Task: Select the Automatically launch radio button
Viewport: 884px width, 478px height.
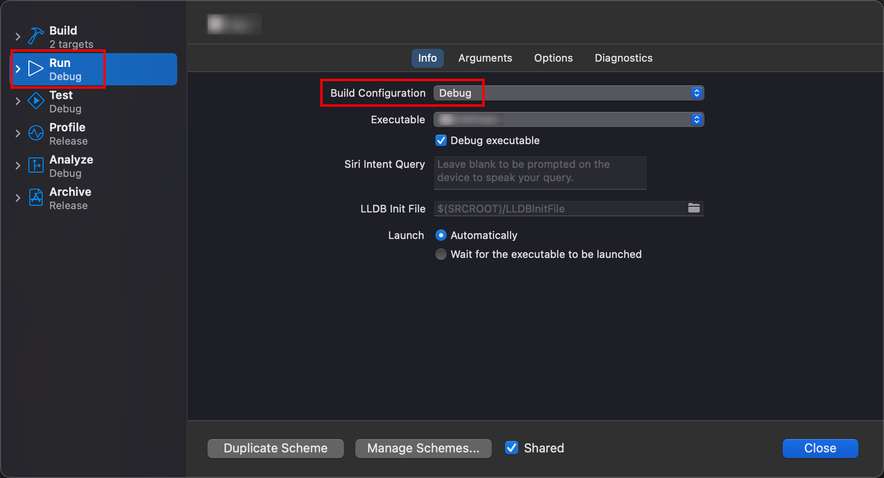Action: [x=441, y=235]
